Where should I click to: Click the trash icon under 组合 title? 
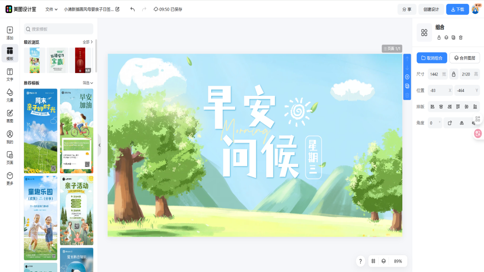(461, 38)
